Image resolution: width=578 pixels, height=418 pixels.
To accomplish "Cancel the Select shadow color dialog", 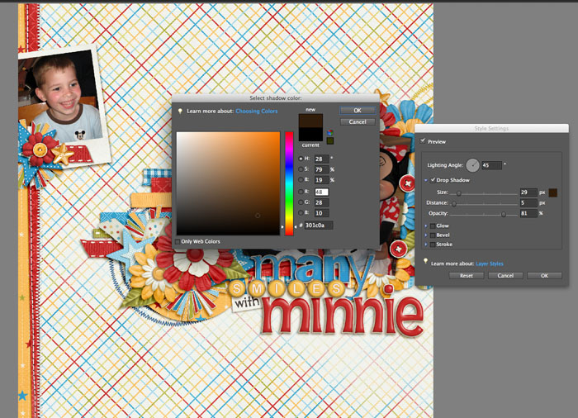I will [358, 121].
